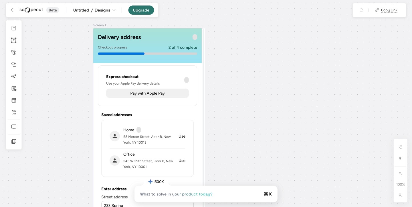
Task: Click 'Use your Apple Pay delivery details'
Action: [133, 83]
